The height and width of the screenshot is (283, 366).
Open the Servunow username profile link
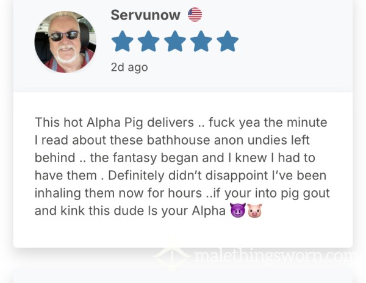tap(145, 15)
